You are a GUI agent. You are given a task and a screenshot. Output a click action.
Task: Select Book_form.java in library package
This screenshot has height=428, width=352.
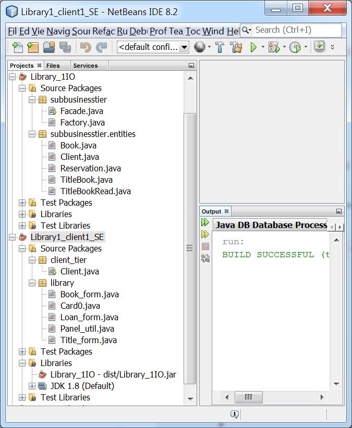point(89,295)
